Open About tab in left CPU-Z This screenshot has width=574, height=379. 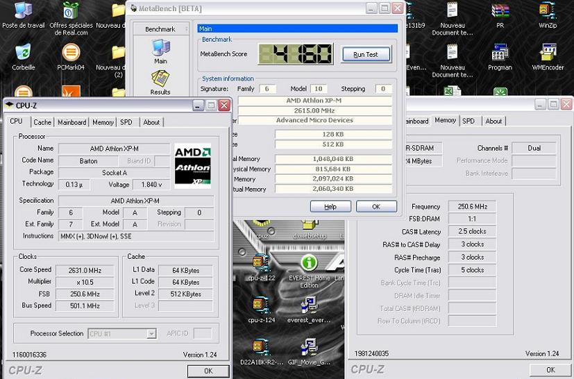point(151,122)
